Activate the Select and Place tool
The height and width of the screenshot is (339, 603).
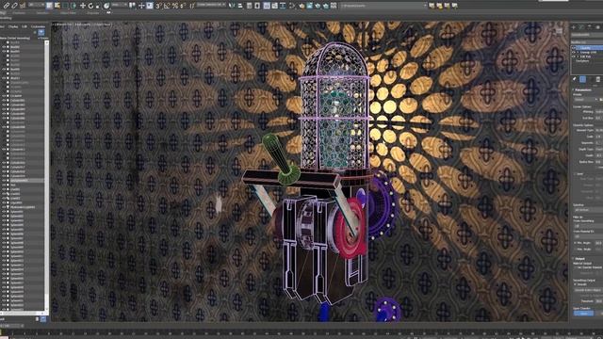point(106,6)
